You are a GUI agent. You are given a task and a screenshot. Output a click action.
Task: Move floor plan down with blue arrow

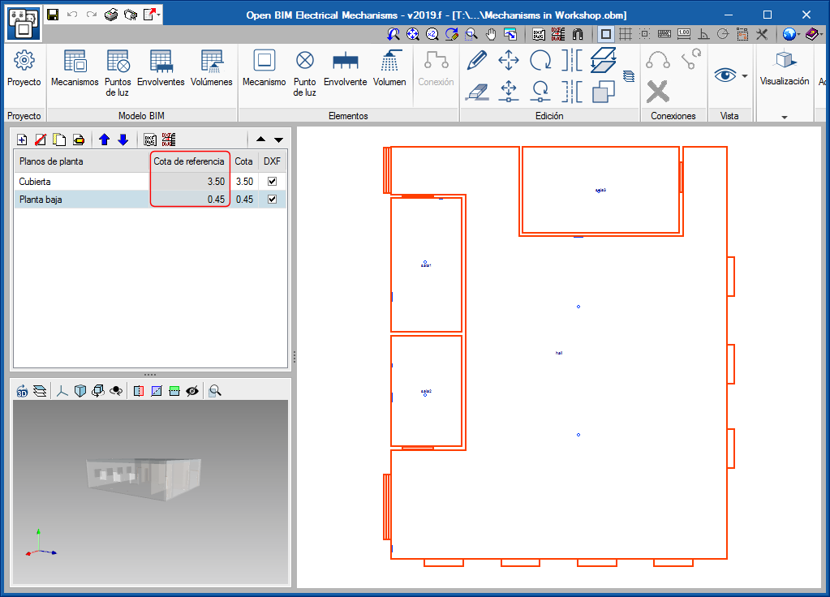pos(123,140)
